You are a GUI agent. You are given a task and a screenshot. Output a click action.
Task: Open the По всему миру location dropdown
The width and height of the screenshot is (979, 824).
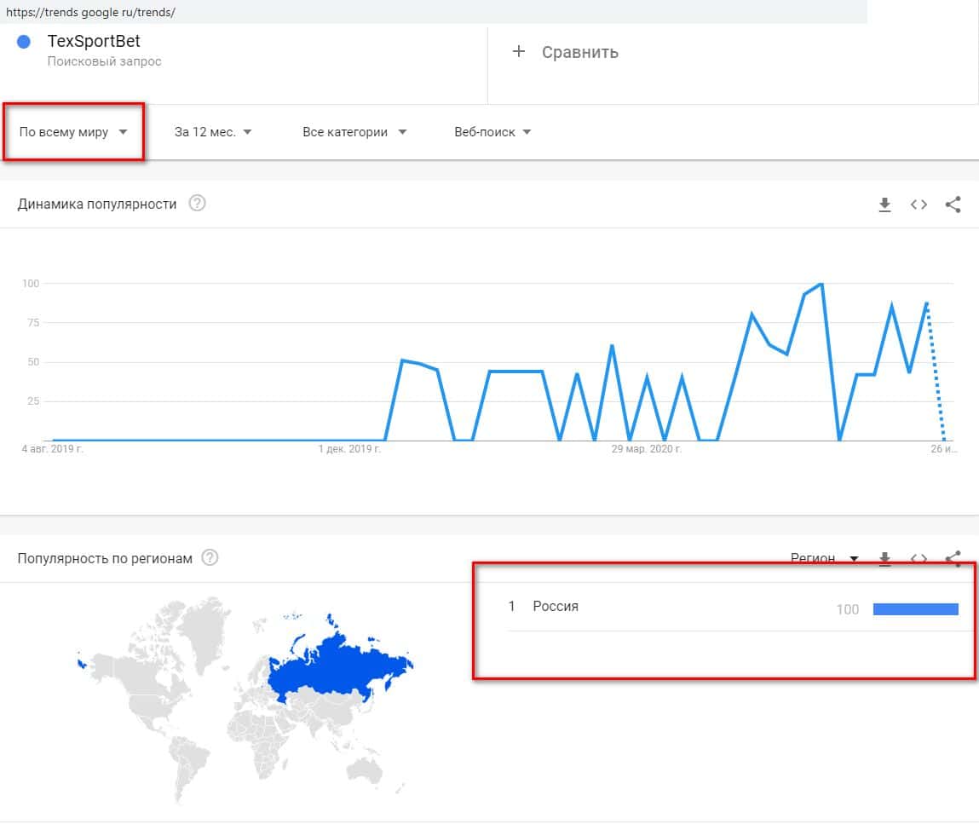click(x=73, y=132)
